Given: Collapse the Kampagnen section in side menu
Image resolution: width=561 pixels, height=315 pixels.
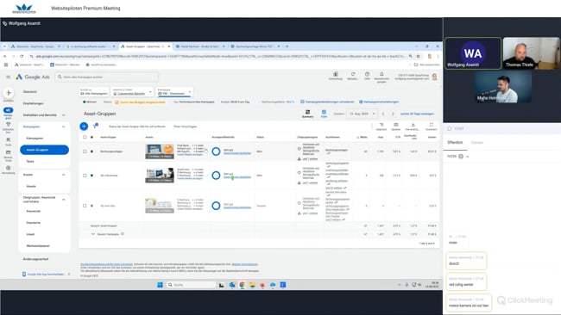Looking at the screenshot, I should click(x=64, y=127).
